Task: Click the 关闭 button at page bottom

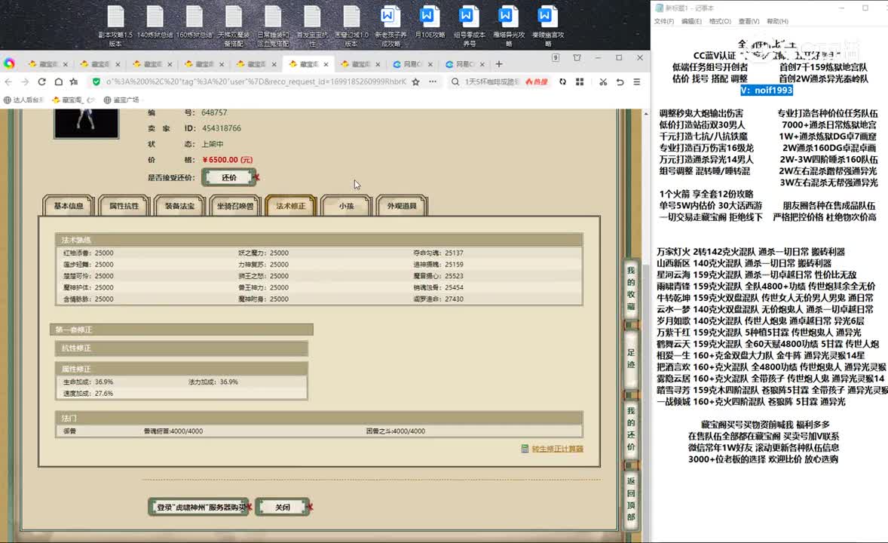Action: [x=283, y=508]
